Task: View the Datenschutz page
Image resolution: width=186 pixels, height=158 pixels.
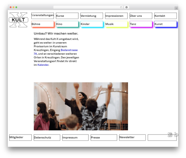Action: (x=47, y=137)
